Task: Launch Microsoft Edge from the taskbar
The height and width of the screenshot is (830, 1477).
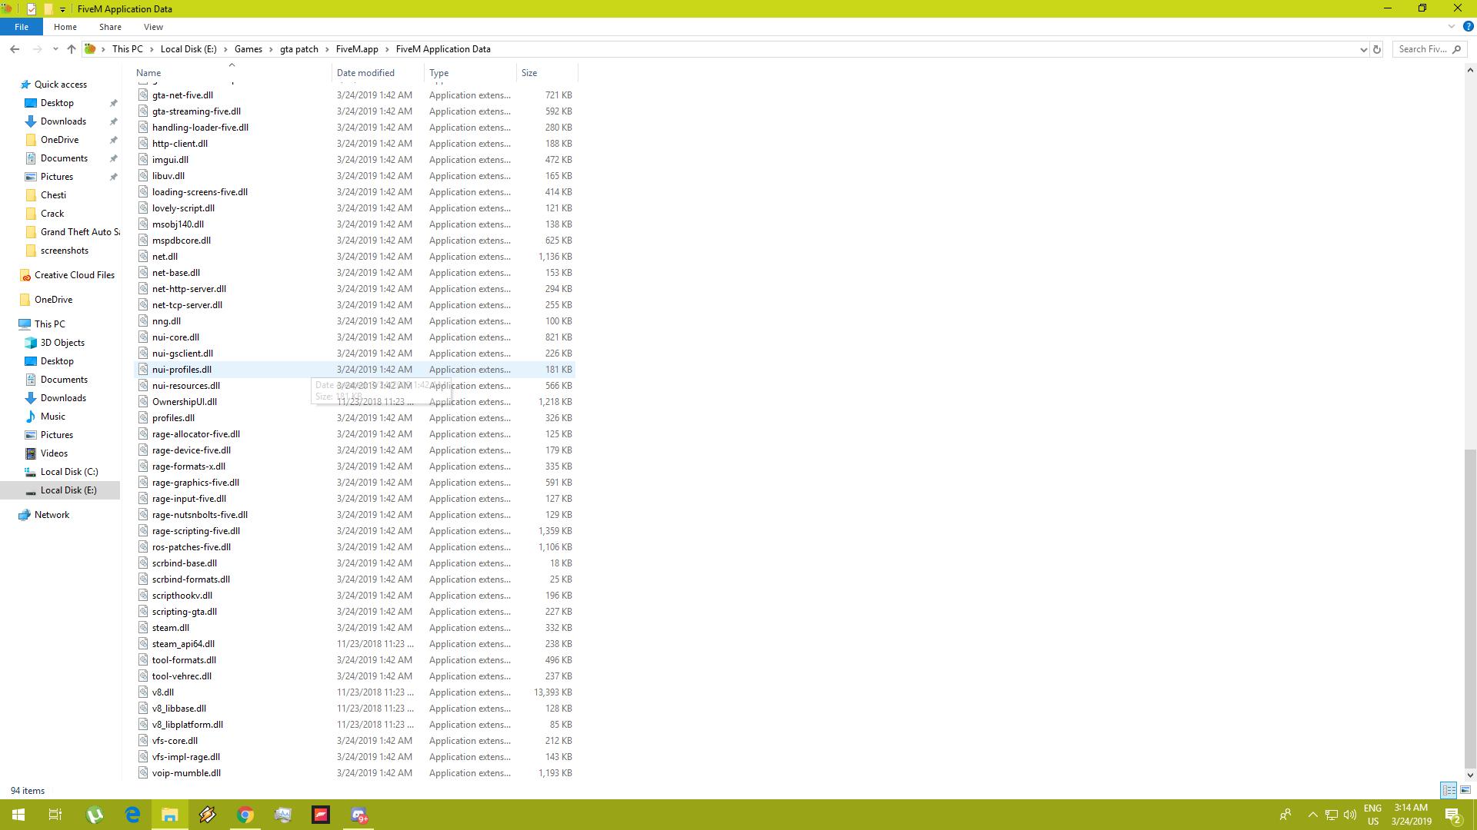Action: click(x=132, y=815)
